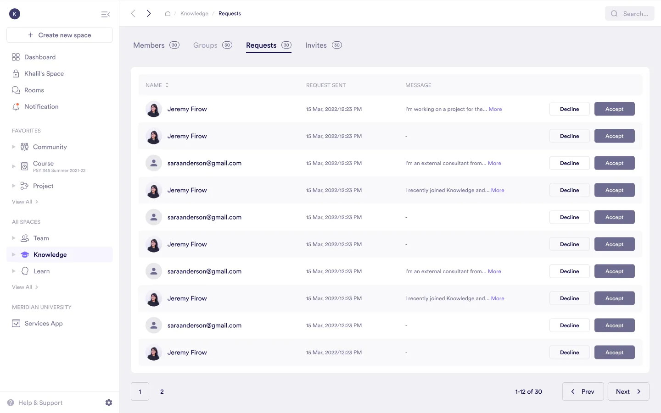This screenshot has width=661, height=413.
Task: Expand the Team space
Action: point(13,238)
